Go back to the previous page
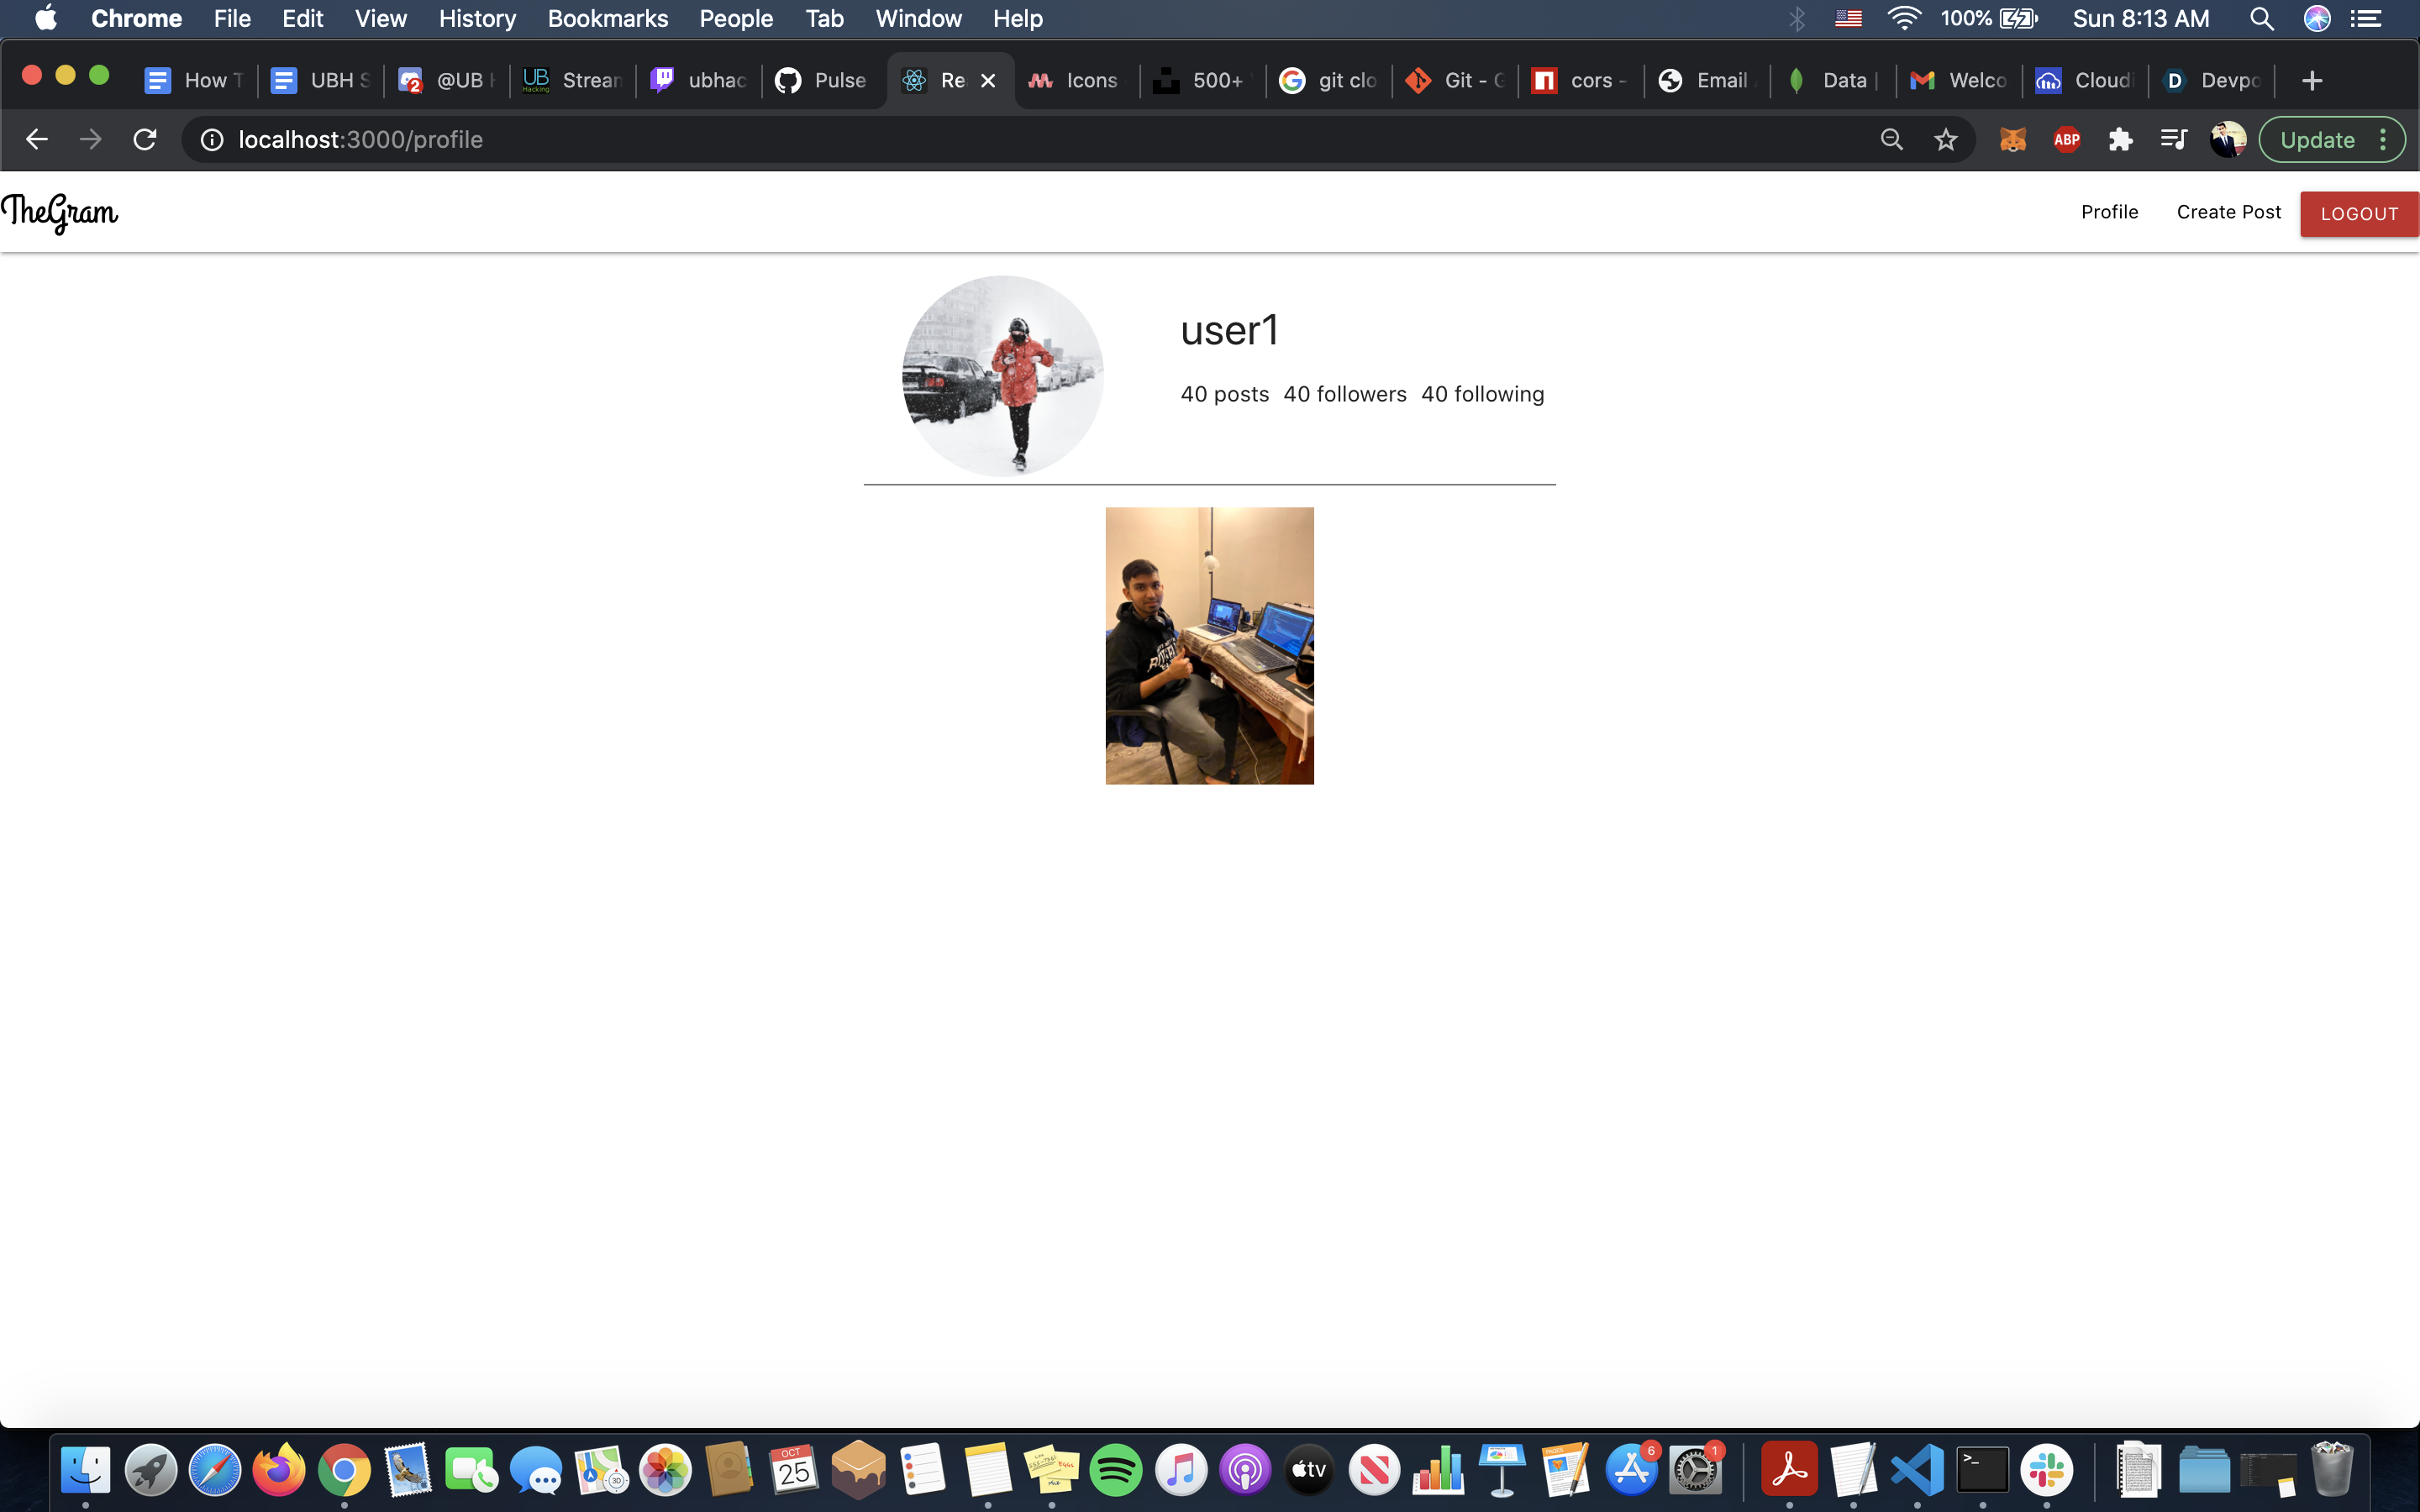Image resolution: width=2420 pixels, height=1512 pixels. coord(37,140)
